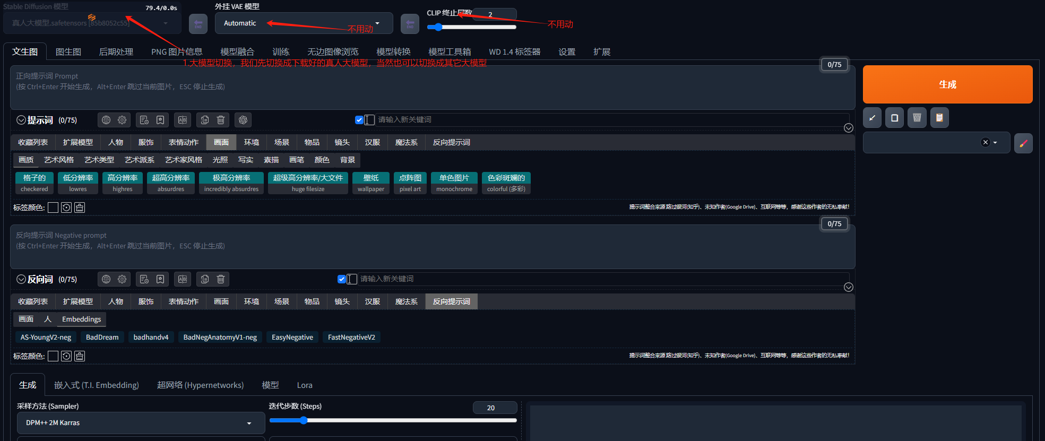
Task: Copy prompt using 提示词 copy icon
Action: coord(205,120)
